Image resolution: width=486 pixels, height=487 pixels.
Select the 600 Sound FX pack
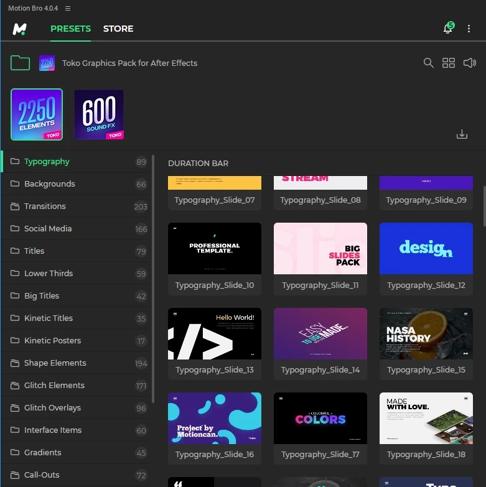[x=99, y=114]
